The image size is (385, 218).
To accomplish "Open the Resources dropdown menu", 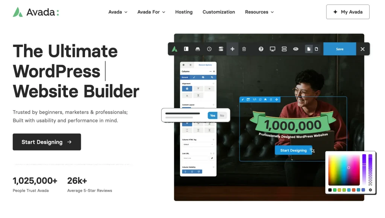I will click(259, 12).
